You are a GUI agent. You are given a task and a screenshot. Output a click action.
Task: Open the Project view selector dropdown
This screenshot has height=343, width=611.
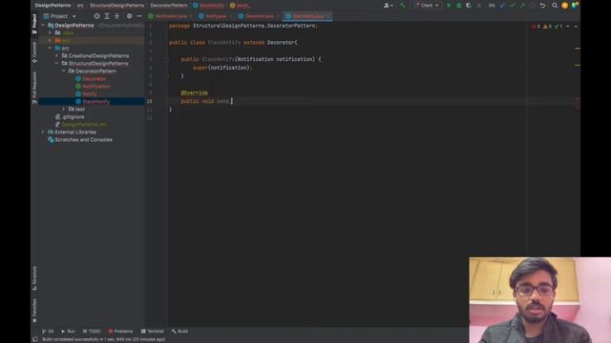click(x=59, y=16)
